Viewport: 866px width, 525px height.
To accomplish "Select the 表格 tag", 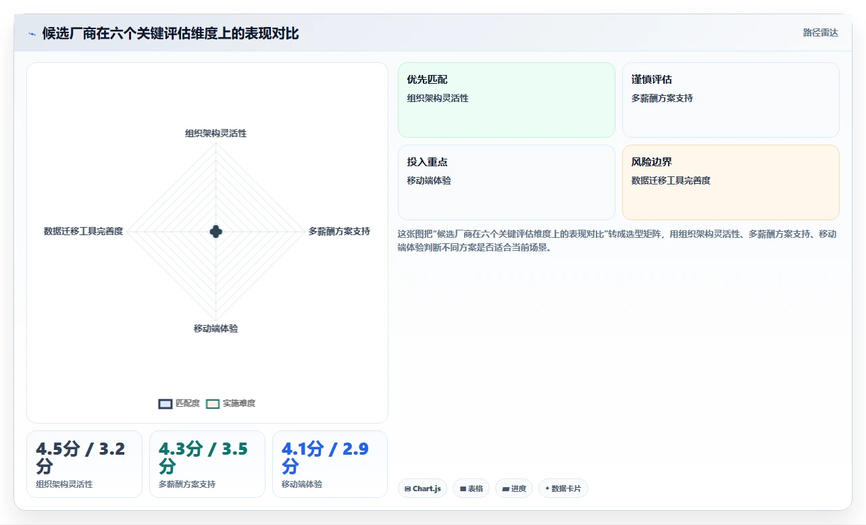I will tap(471, 489).
